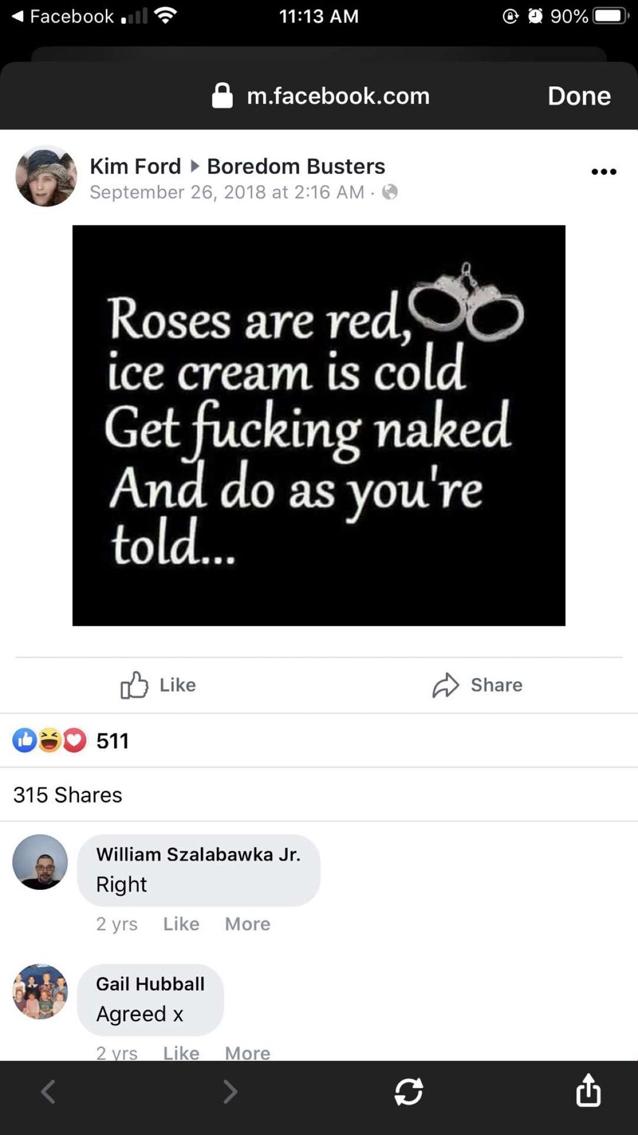Like William Szalabawka Jr.'s comment
This screenshot has height=1135, width=638.
[x=181, y=924]
